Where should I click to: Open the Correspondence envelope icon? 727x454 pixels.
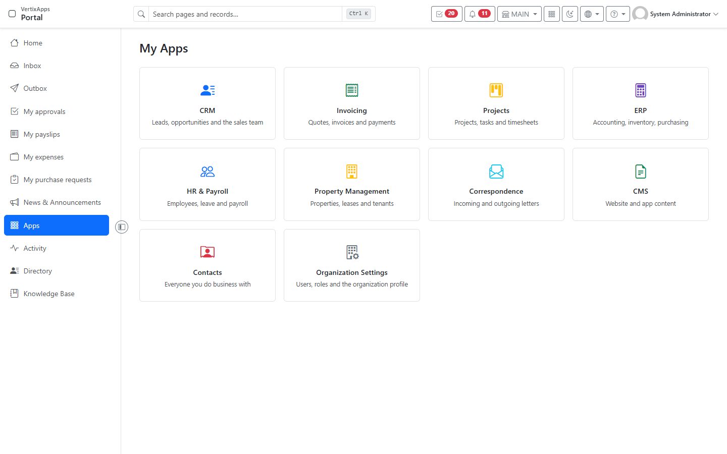pos(496,172)
